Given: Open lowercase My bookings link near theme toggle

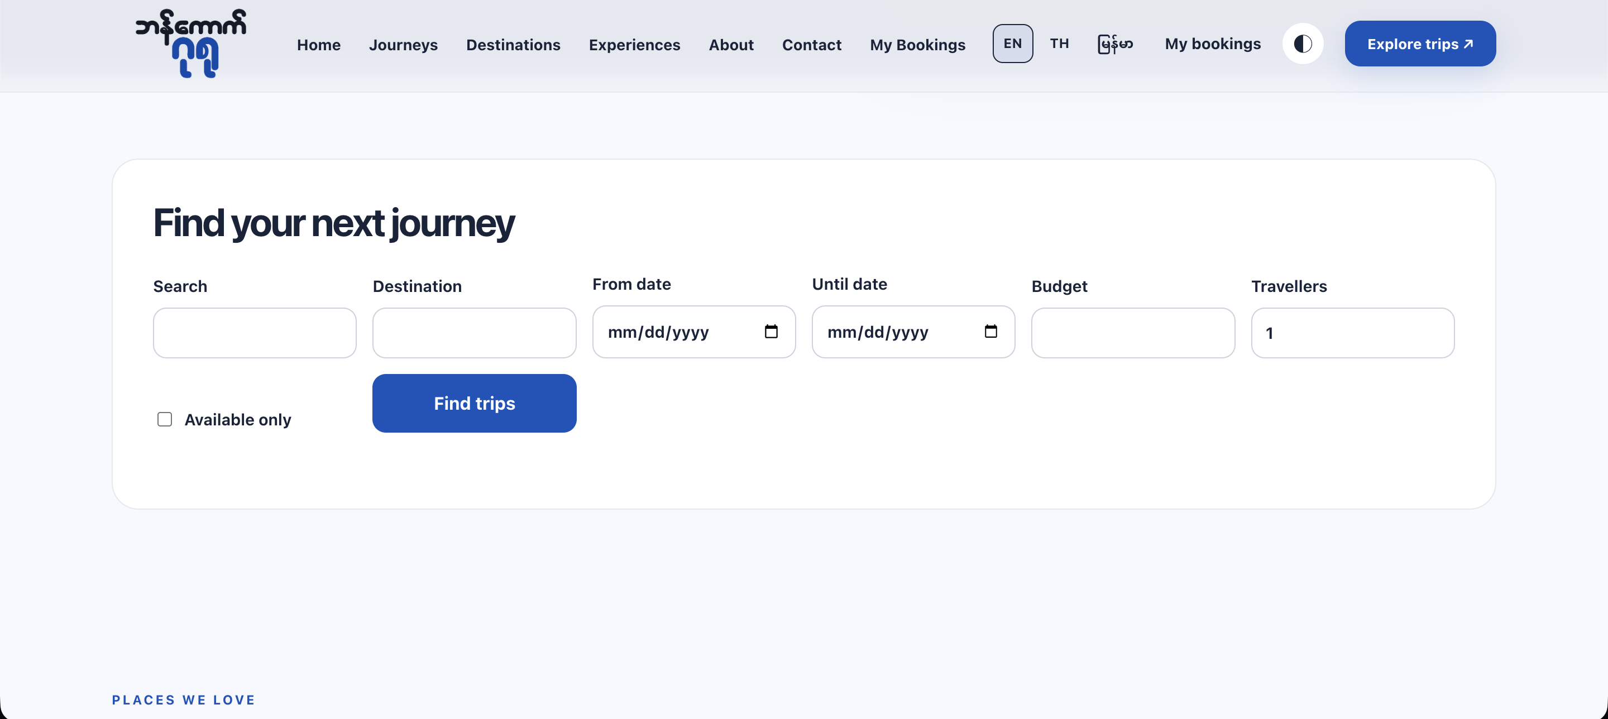Looking at the screenshot, I should tap(1212, 44).
